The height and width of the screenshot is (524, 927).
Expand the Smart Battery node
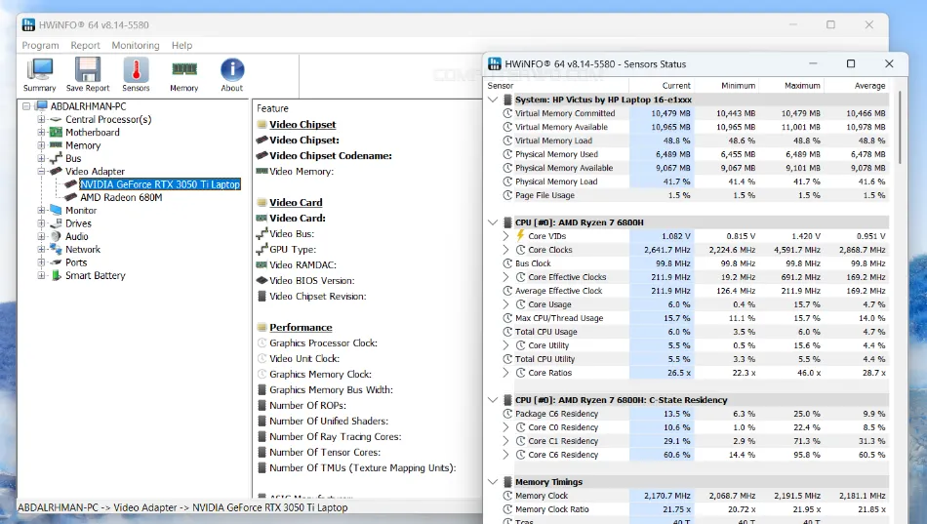pos(41,275)
